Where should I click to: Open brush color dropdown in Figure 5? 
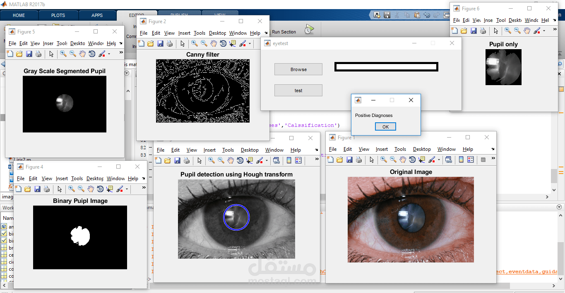click(x=109, y=54)
